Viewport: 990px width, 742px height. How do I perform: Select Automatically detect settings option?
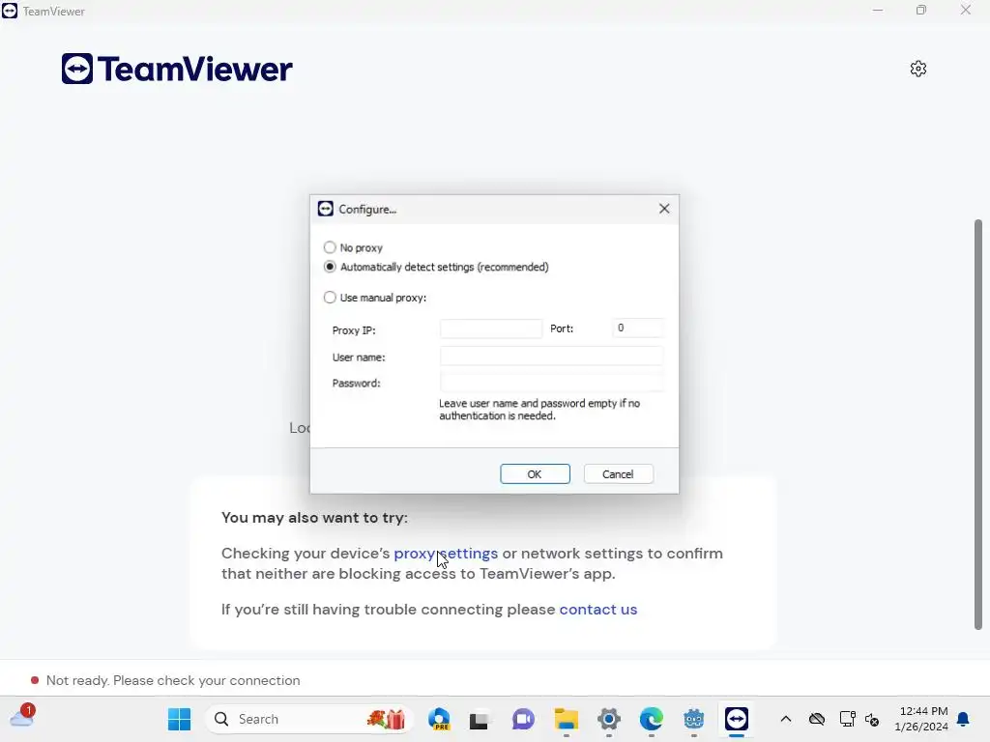(x=436, y=267)
